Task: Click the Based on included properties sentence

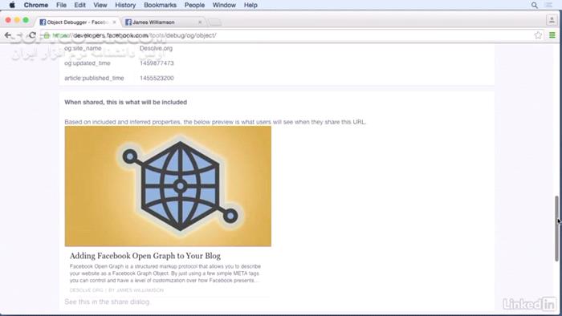Action: pos(215,122)
